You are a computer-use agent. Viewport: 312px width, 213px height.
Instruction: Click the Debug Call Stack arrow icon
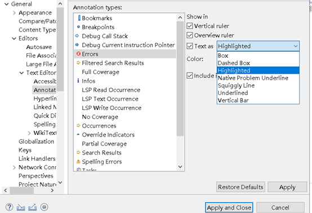click(77, 36)
